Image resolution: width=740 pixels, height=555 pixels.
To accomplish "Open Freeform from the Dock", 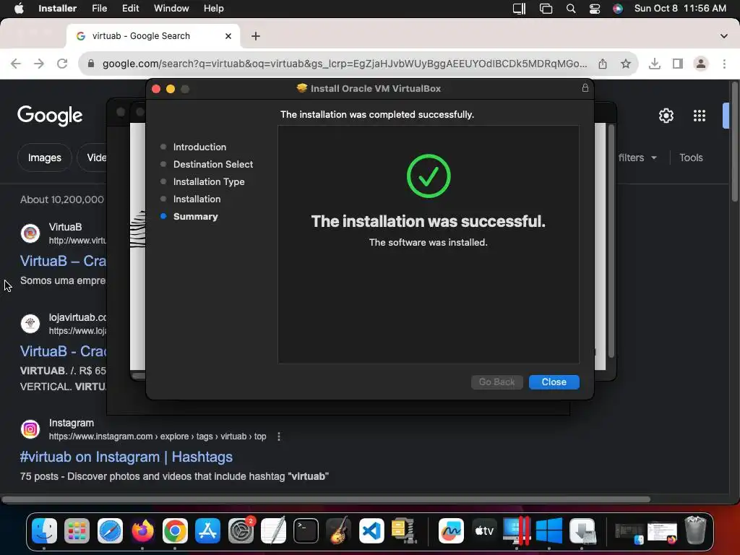I will 451,531.
